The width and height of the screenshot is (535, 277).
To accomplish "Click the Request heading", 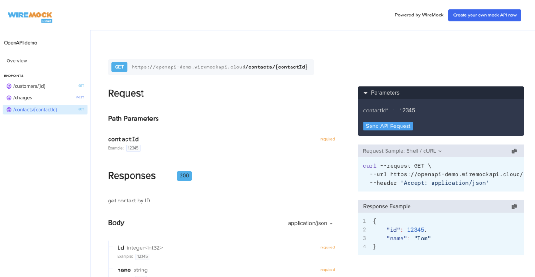I will click(126, 94).
